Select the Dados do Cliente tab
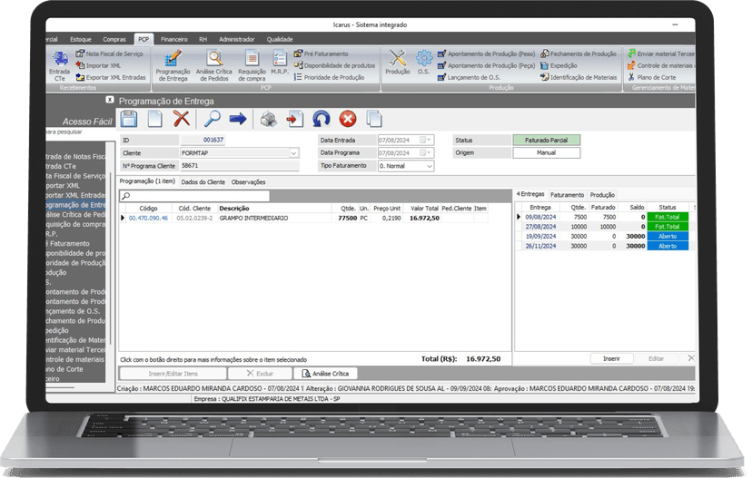This screenshot has width=752, height=478. click(203, 182)
